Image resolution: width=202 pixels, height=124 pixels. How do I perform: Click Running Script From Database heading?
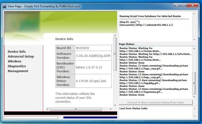150,16
